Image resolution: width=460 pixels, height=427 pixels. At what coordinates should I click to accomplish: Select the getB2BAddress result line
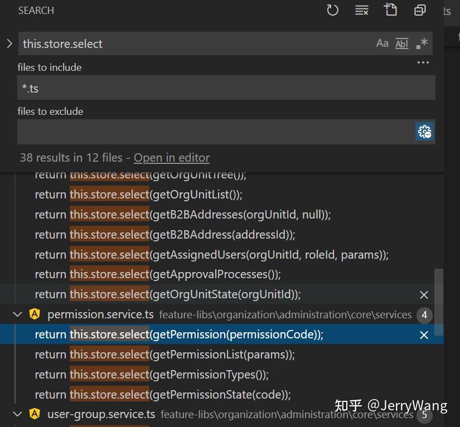click(x=167, y=235)
